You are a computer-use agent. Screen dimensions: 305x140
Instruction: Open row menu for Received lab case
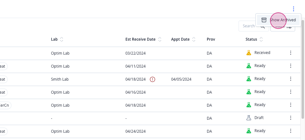pos(291,53)
